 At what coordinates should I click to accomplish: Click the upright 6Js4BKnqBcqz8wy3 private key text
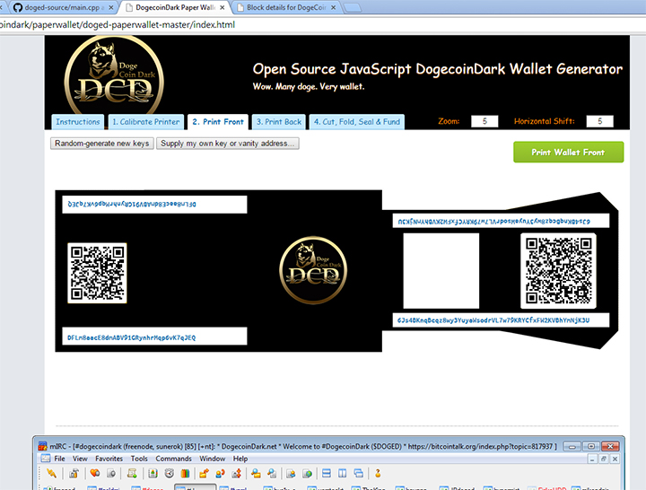(493, 320)
